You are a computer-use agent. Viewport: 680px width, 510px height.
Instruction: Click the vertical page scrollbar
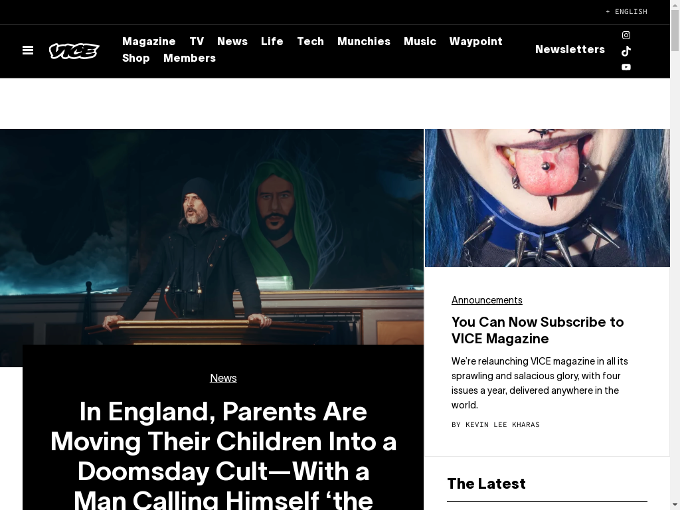675,255
